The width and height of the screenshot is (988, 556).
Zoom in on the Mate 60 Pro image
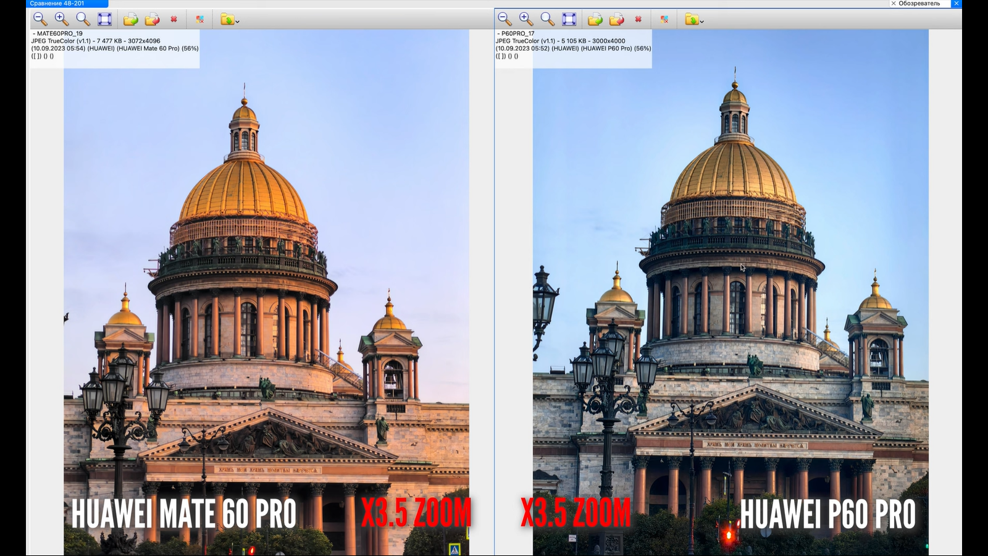point(61,19)
